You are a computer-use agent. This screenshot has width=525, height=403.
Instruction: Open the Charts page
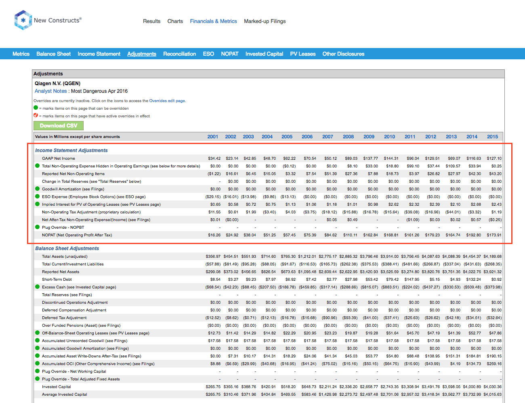(x=175, y=21)
